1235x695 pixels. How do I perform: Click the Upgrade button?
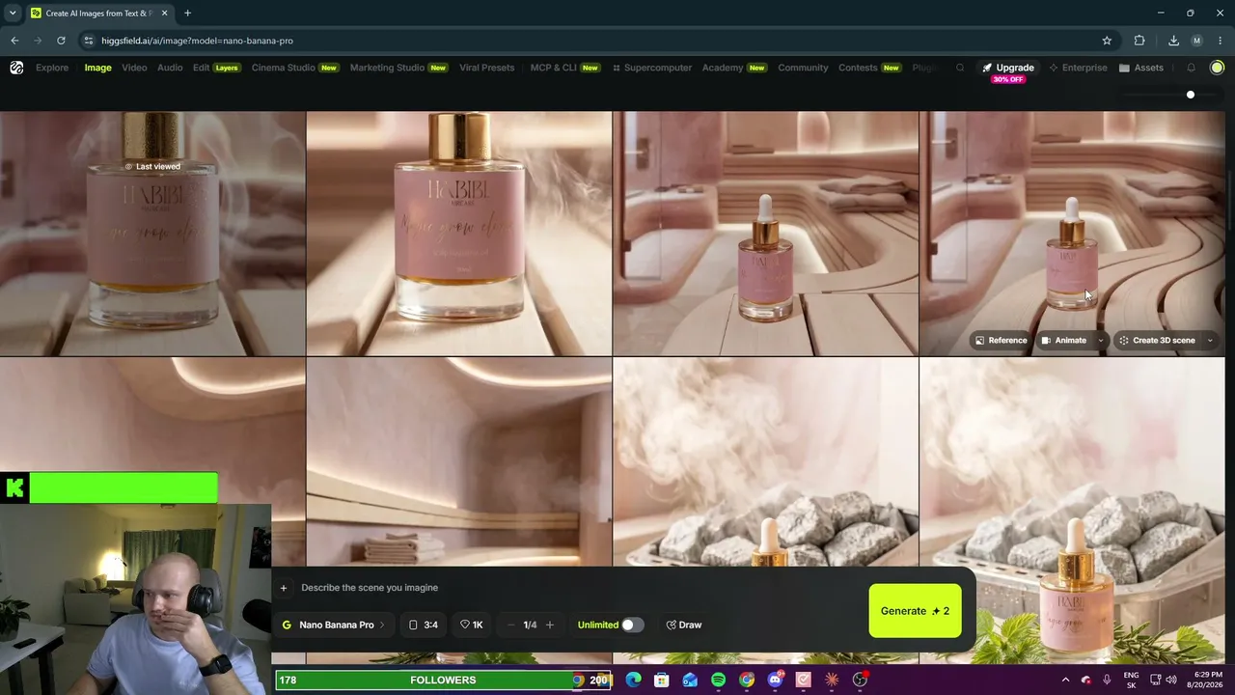pyautogui.click(x=1007, y=68)
